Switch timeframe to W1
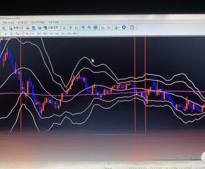The width and height of the screenshot is (205, 169). [69, 34]
